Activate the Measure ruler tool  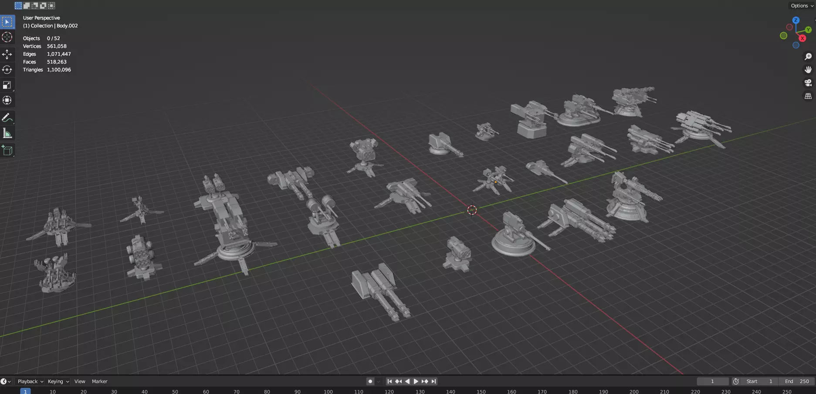(7, 133)
